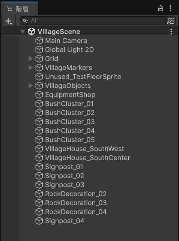The height and width of the screenshot is (241, 179).
Task: Click the All search field
Action: point(93,21)
